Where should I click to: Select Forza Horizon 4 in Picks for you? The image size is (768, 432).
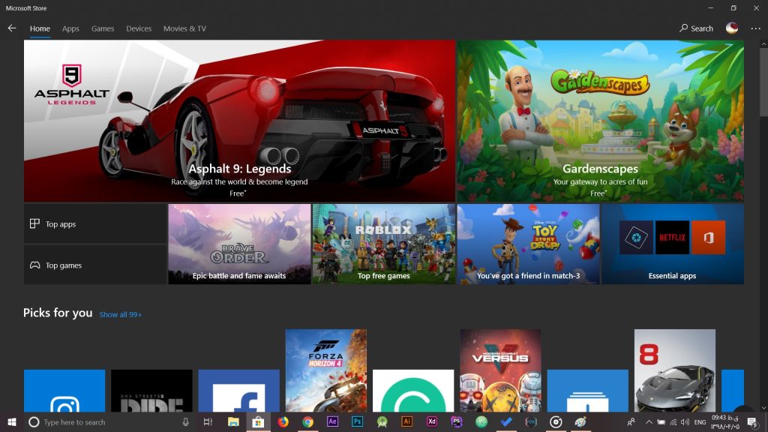(x=325, y=370)
